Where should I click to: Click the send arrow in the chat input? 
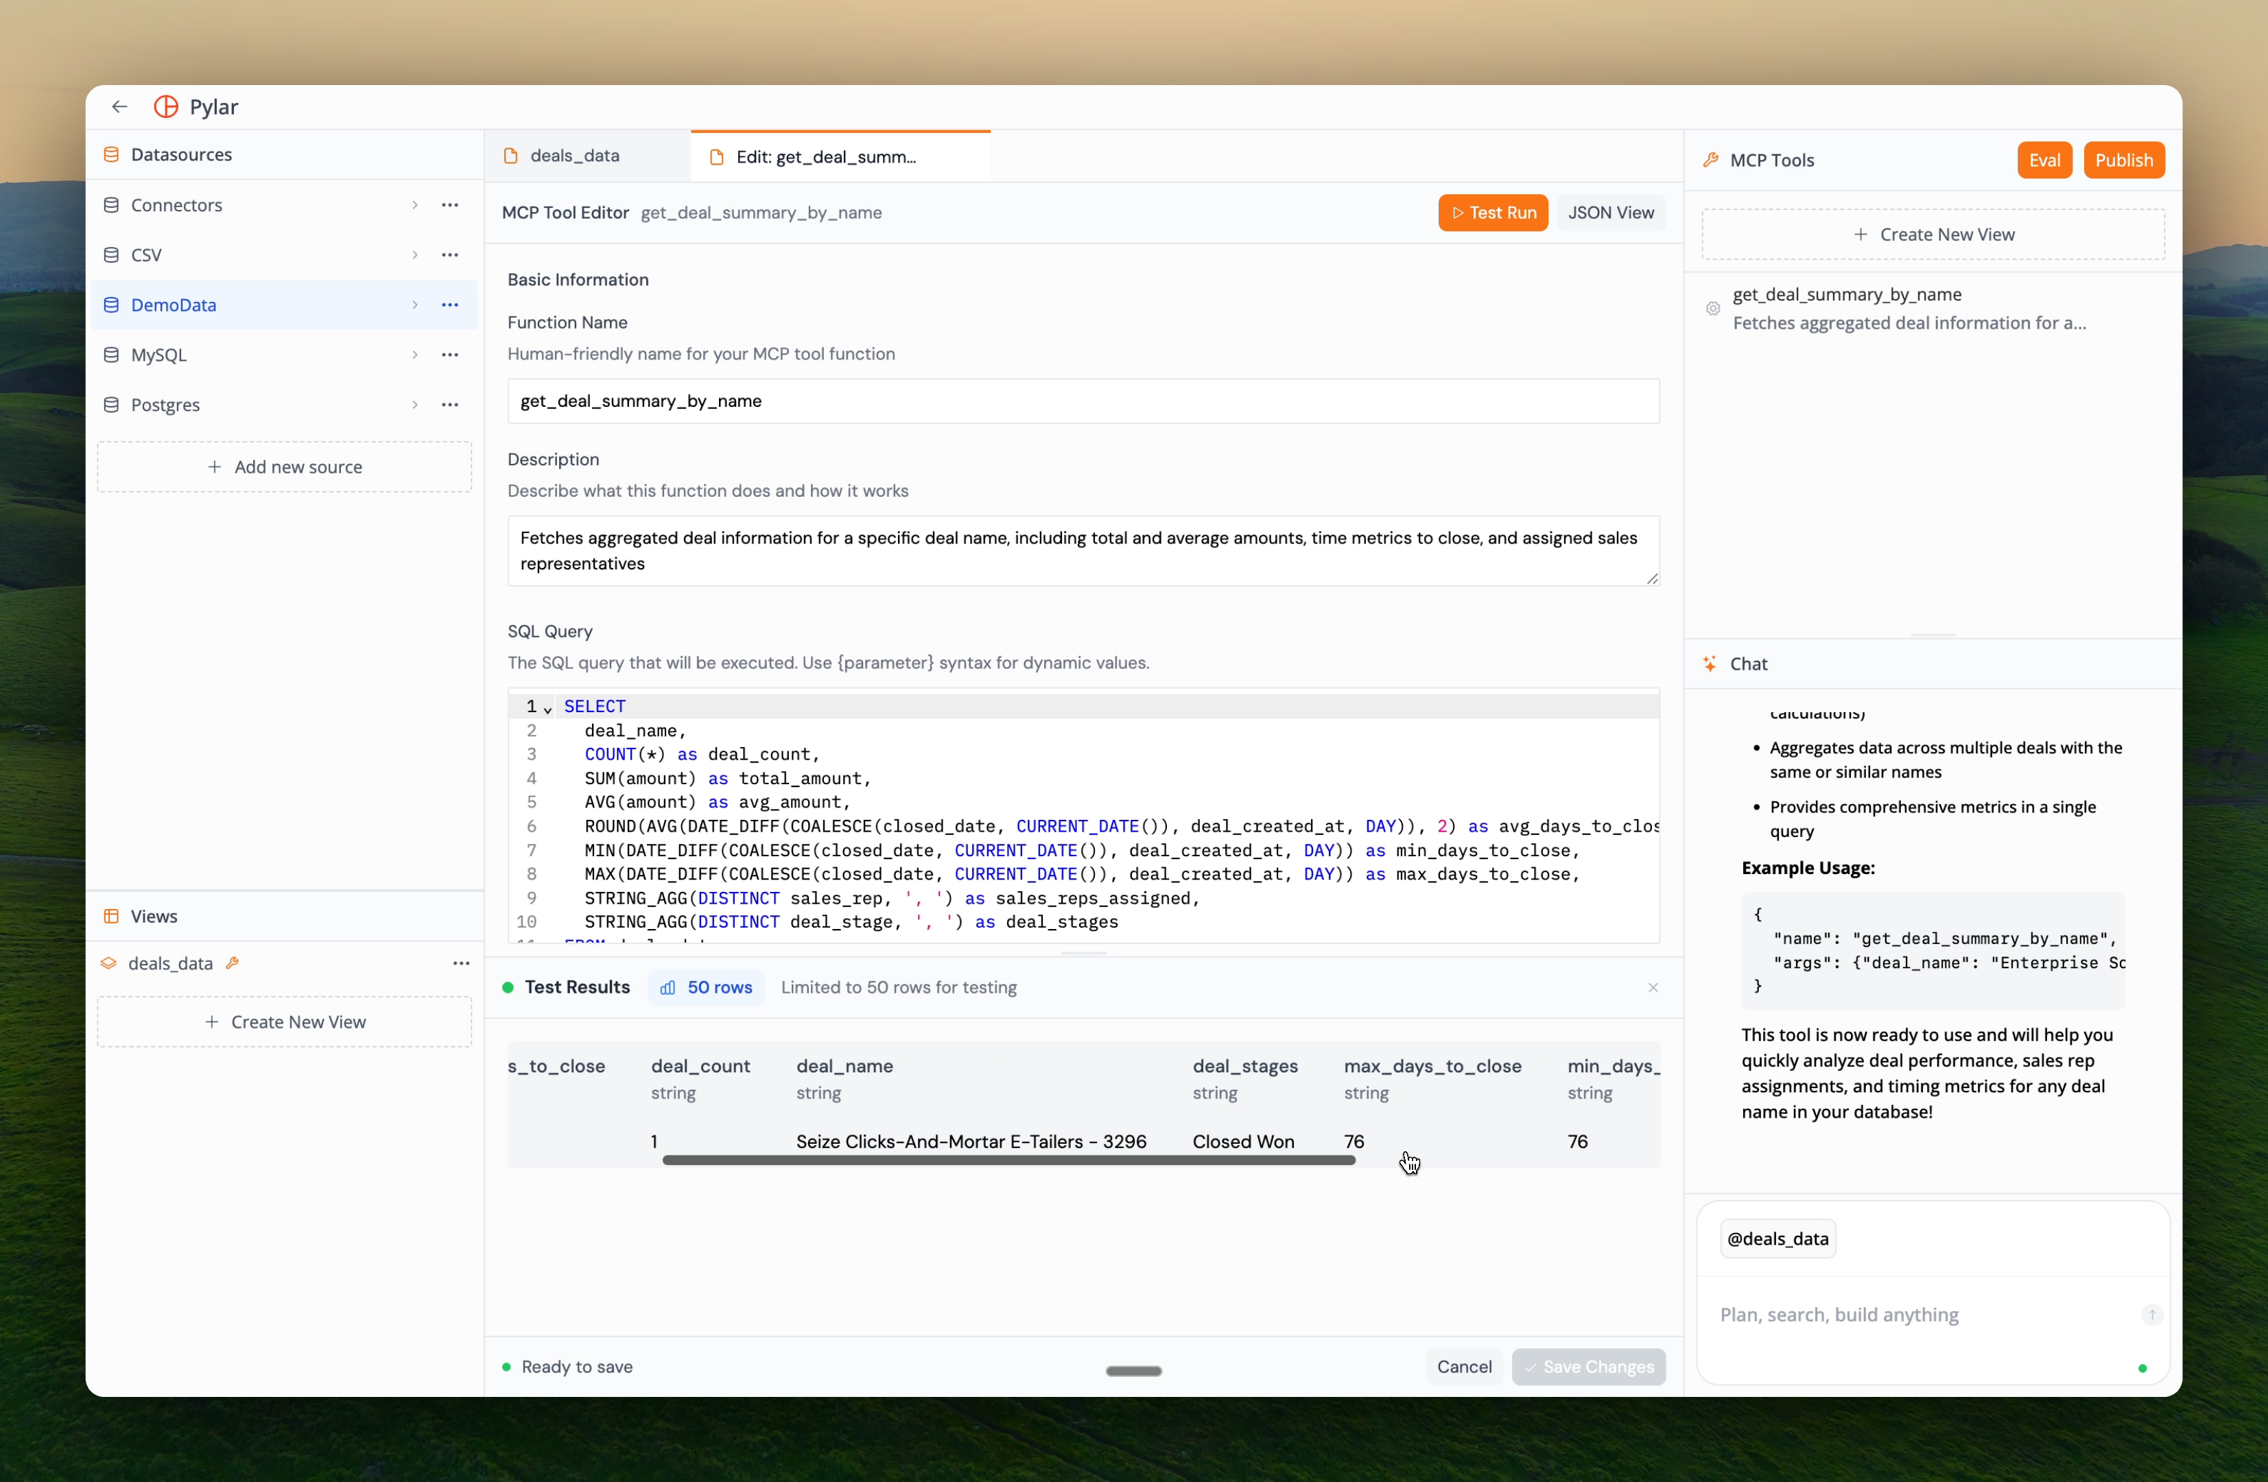pyautogui.click(x=2152, y=1315)
